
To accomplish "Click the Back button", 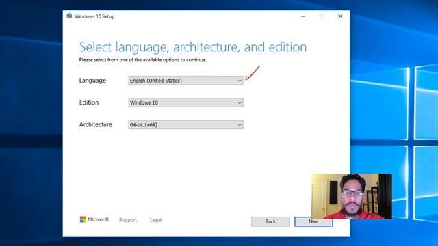I will click(270, 221).
